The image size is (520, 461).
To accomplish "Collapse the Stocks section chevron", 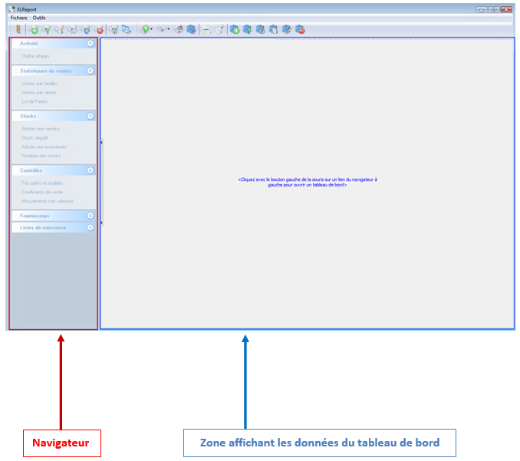I will pyautogui.click(x=91, y=116).
